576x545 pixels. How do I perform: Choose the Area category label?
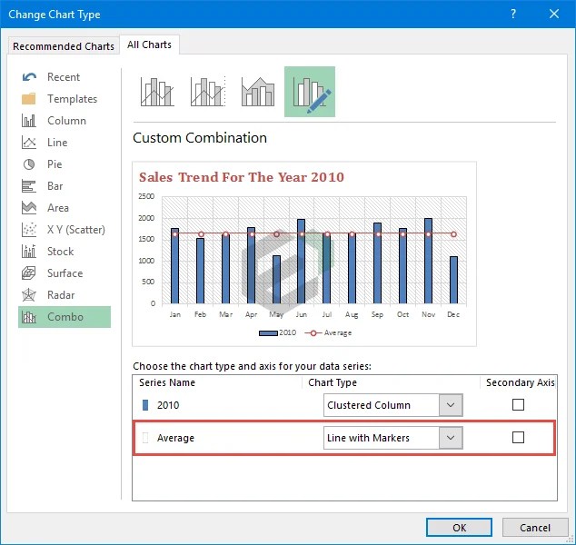click(58, 208)
